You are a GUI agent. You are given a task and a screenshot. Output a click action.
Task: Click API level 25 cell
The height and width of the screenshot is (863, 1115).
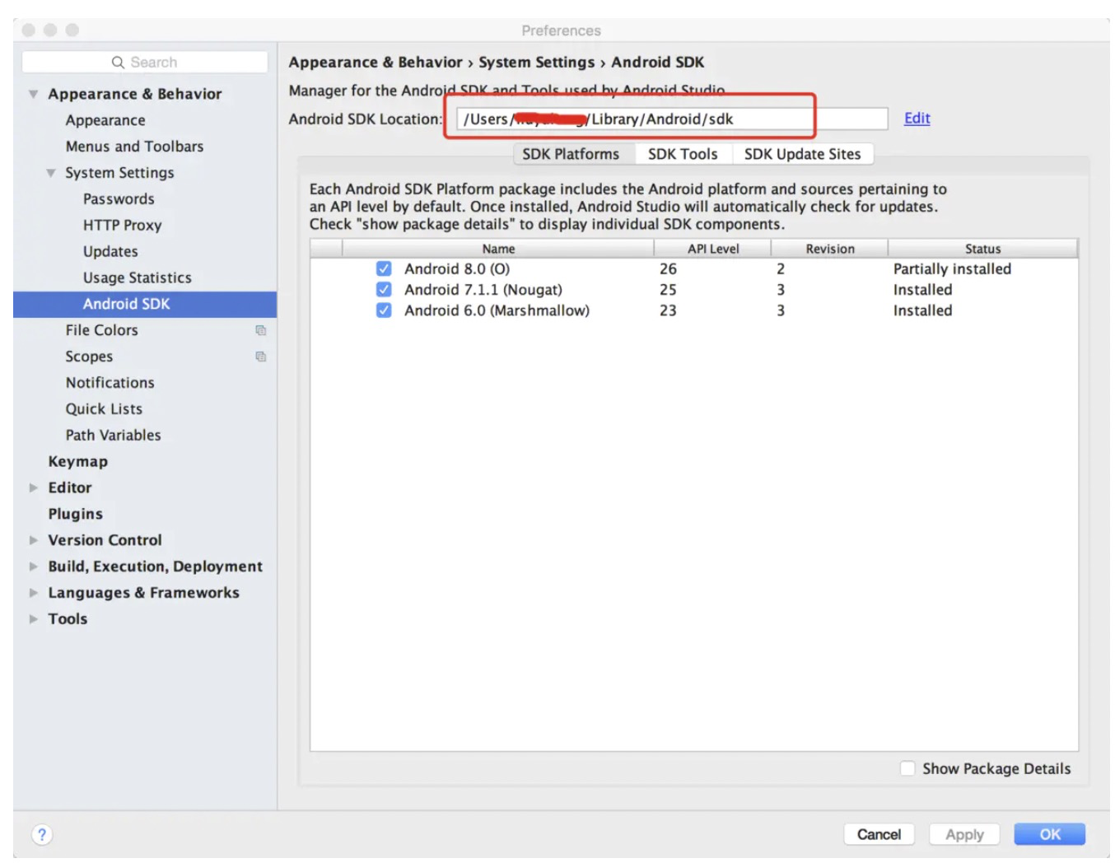click(668, 290)
